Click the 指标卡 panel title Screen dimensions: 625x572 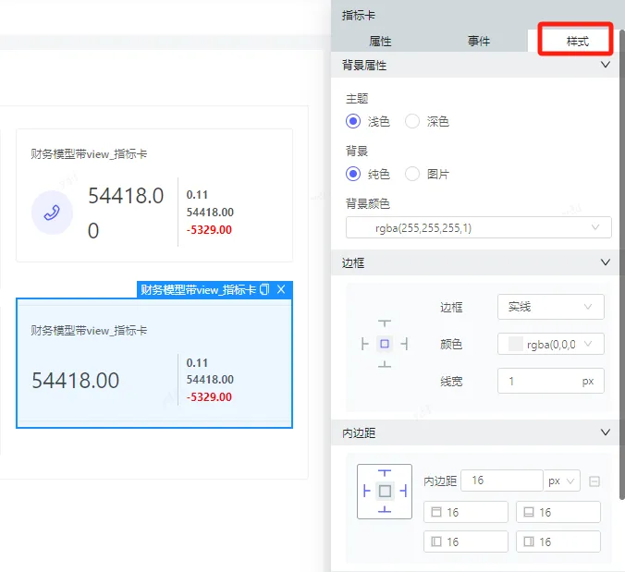[x=359, y=15]
